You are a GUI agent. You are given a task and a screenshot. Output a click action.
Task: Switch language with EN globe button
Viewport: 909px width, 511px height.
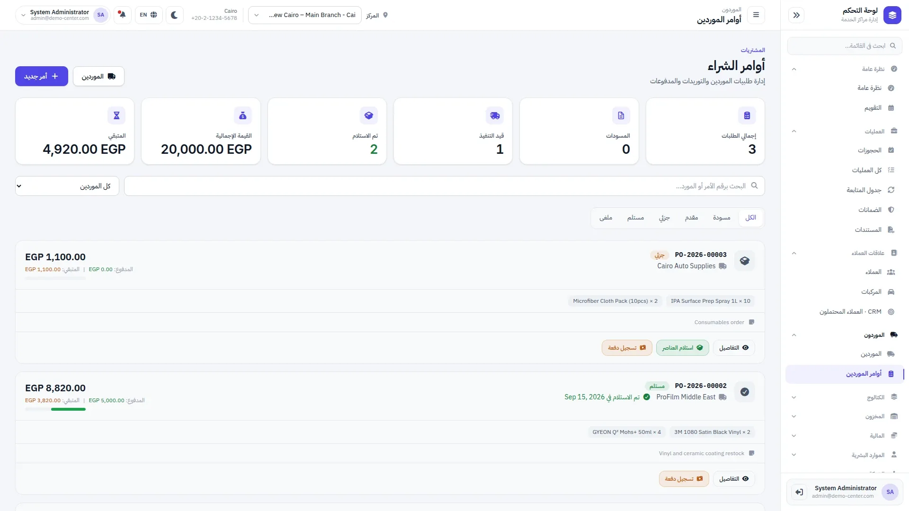[x=149, y=15]
